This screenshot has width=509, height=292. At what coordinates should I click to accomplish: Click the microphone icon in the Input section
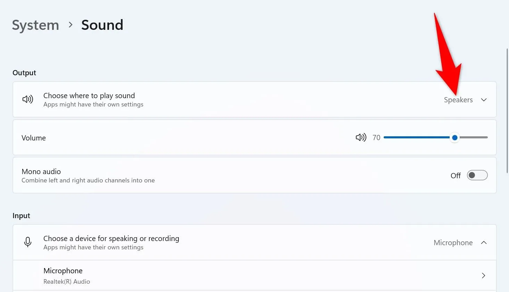[x=28, y=242]
